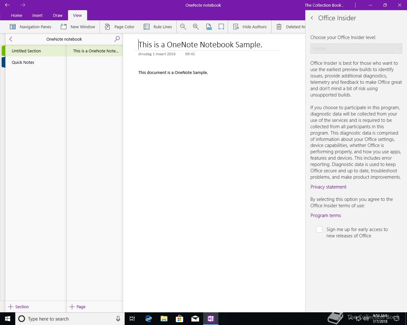
Task: Open Mail app from taskbar
Action: pyautogui.click(x=195, y=319)
